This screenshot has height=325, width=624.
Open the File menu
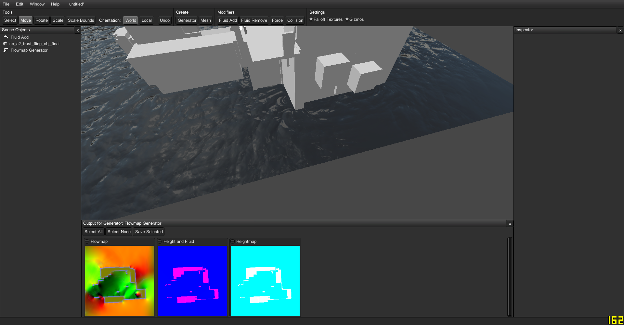click(x=6, y=4)
